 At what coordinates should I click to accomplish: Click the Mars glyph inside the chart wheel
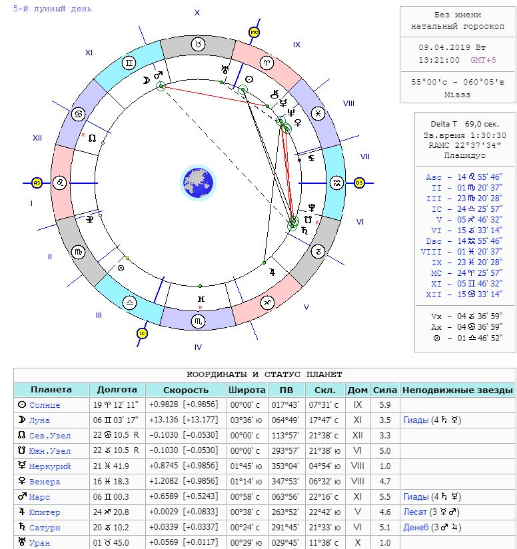pyautogui.click(x=158, y=75)
